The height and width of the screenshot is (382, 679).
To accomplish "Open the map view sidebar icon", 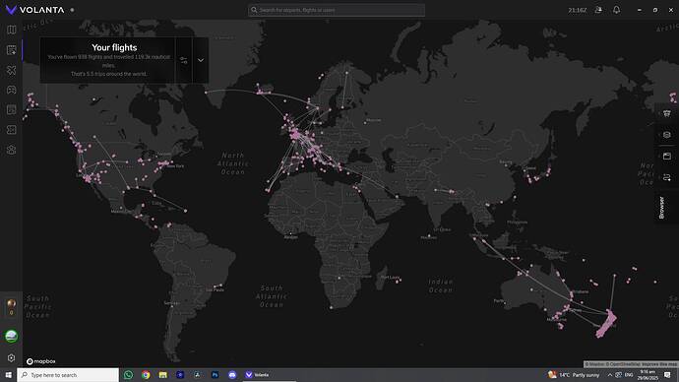I will point(11,30).
